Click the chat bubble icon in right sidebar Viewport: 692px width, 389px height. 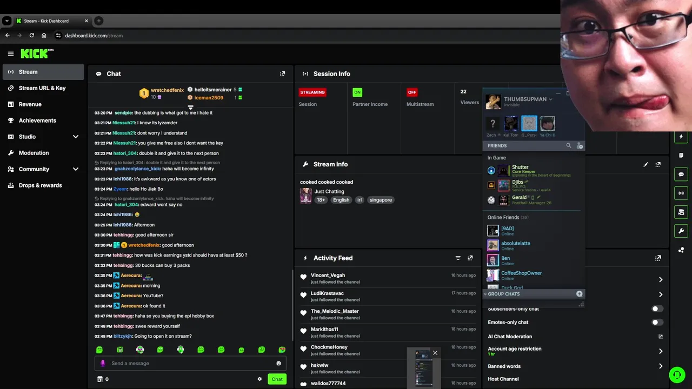pos(681,175)
